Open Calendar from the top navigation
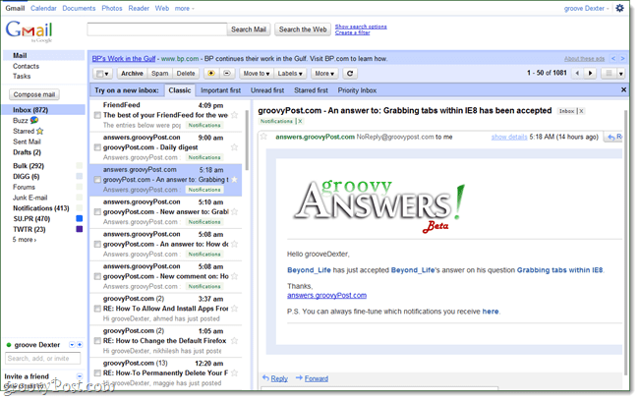This screenshot has width=639, height=400. pos(43,8)
